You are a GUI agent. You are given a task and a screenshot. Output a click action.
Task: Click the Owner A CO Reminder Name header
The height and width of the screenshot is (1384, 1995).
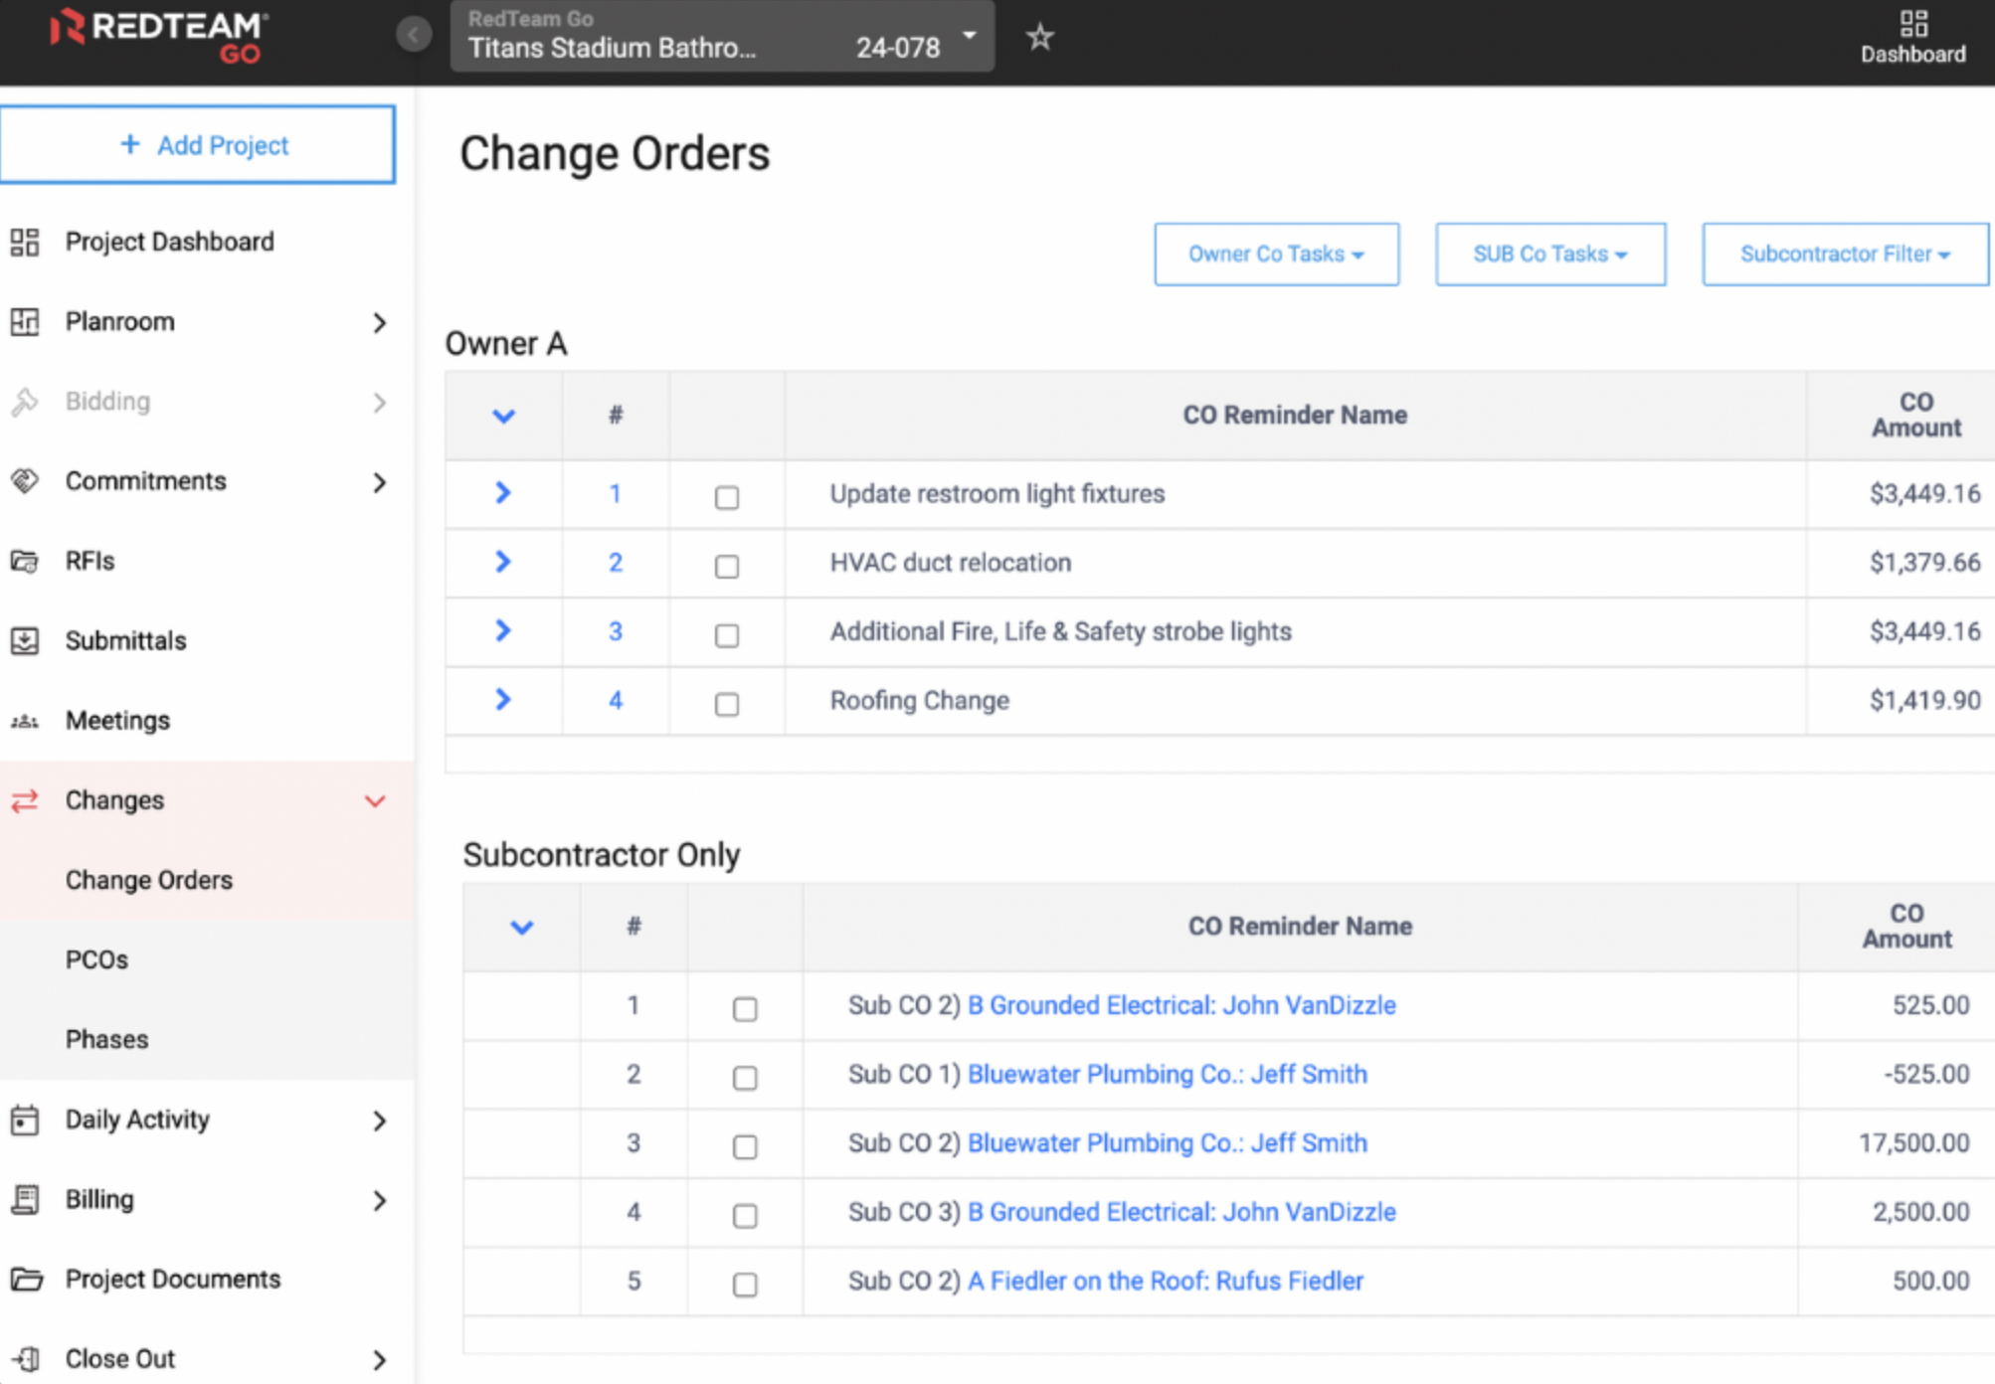point(1295,415)
